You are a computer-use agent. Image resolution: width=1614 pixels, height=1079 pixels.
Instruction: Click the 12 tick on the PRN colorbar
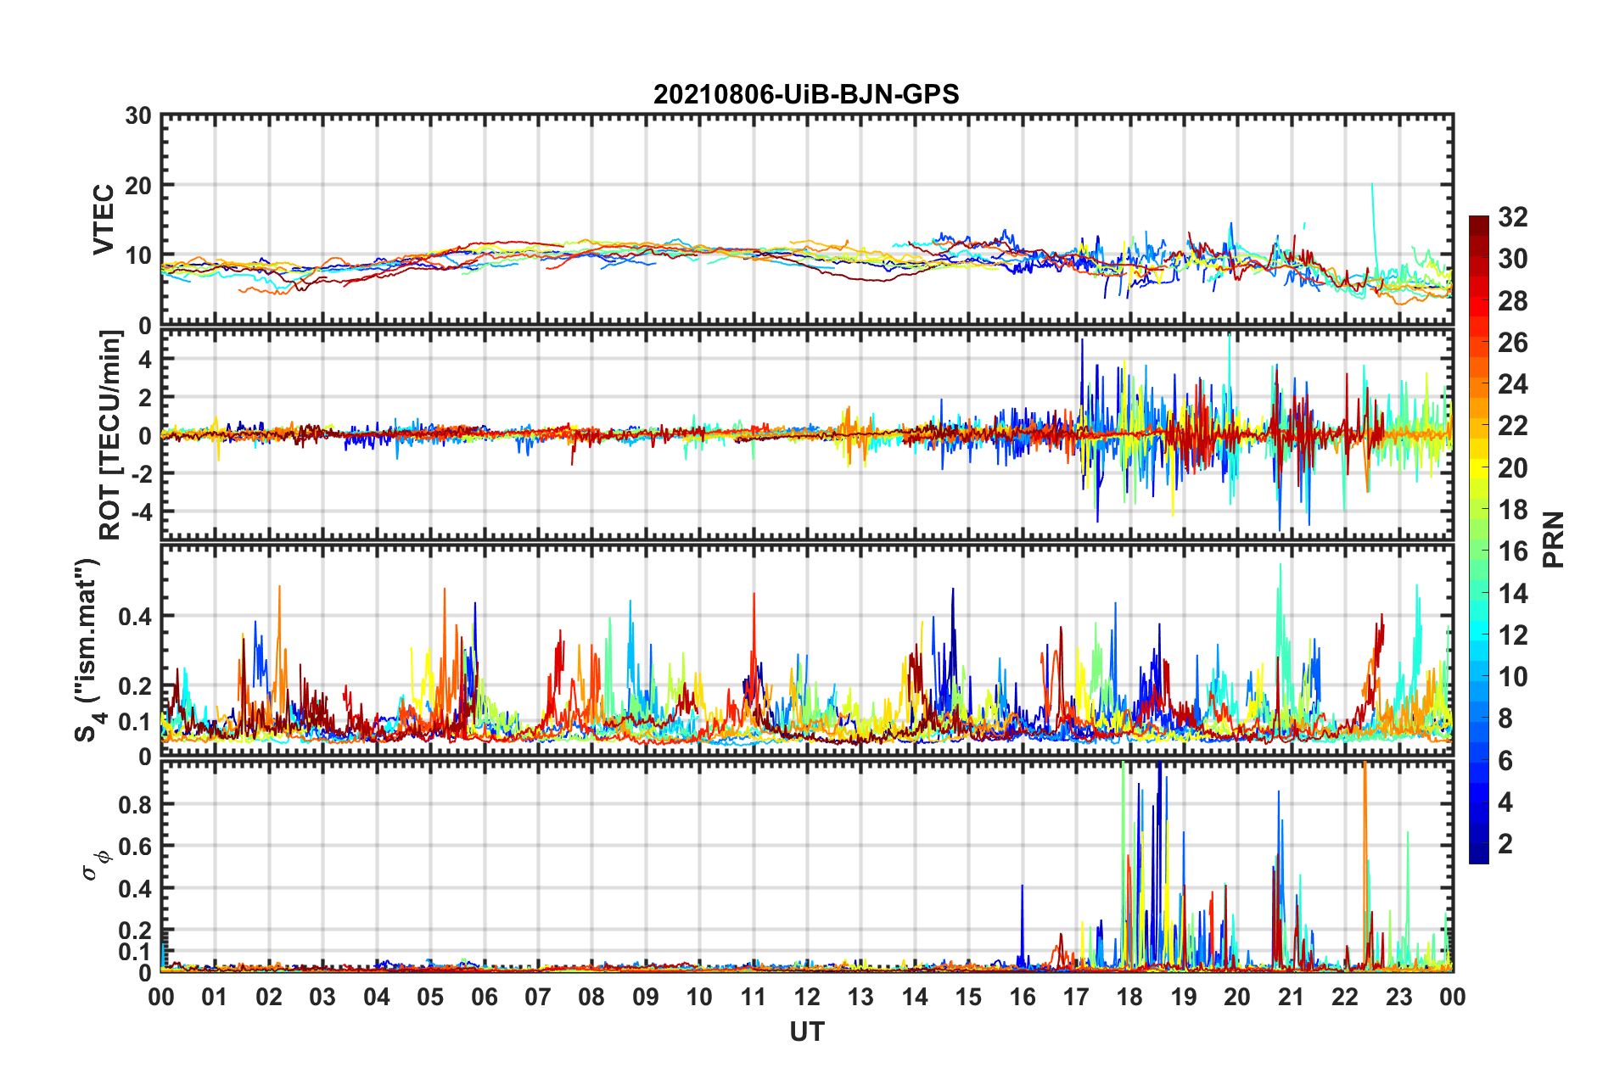click(x=1513, y=635)
